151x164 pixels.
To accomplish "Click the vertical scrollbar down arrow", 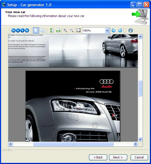I will pyautogui.click(x=140, y=139).
